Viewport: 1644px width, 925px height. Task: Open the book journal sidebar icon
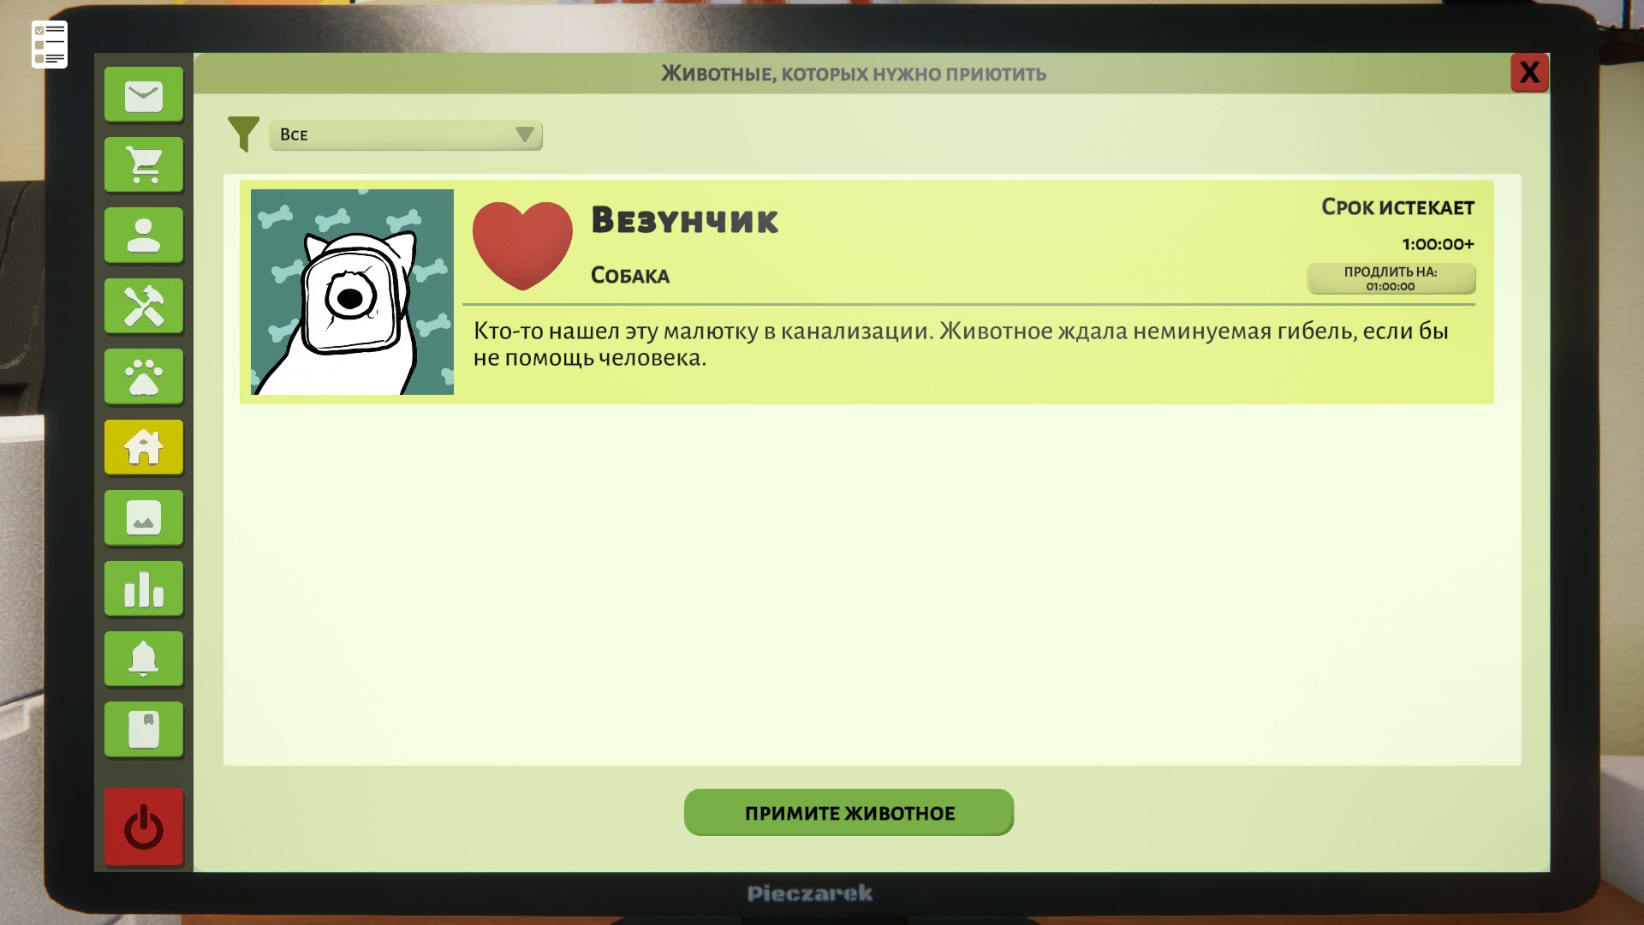point(144,730)
